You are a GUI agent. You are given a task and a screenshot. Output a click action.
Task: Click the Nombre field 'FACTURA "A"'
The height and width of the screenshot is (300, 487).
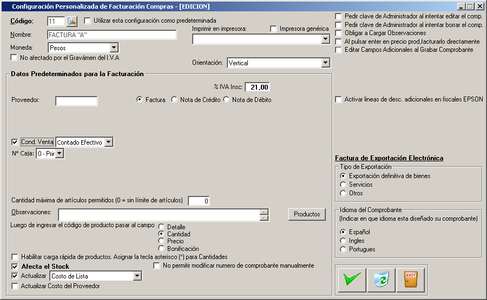[112, 35]
